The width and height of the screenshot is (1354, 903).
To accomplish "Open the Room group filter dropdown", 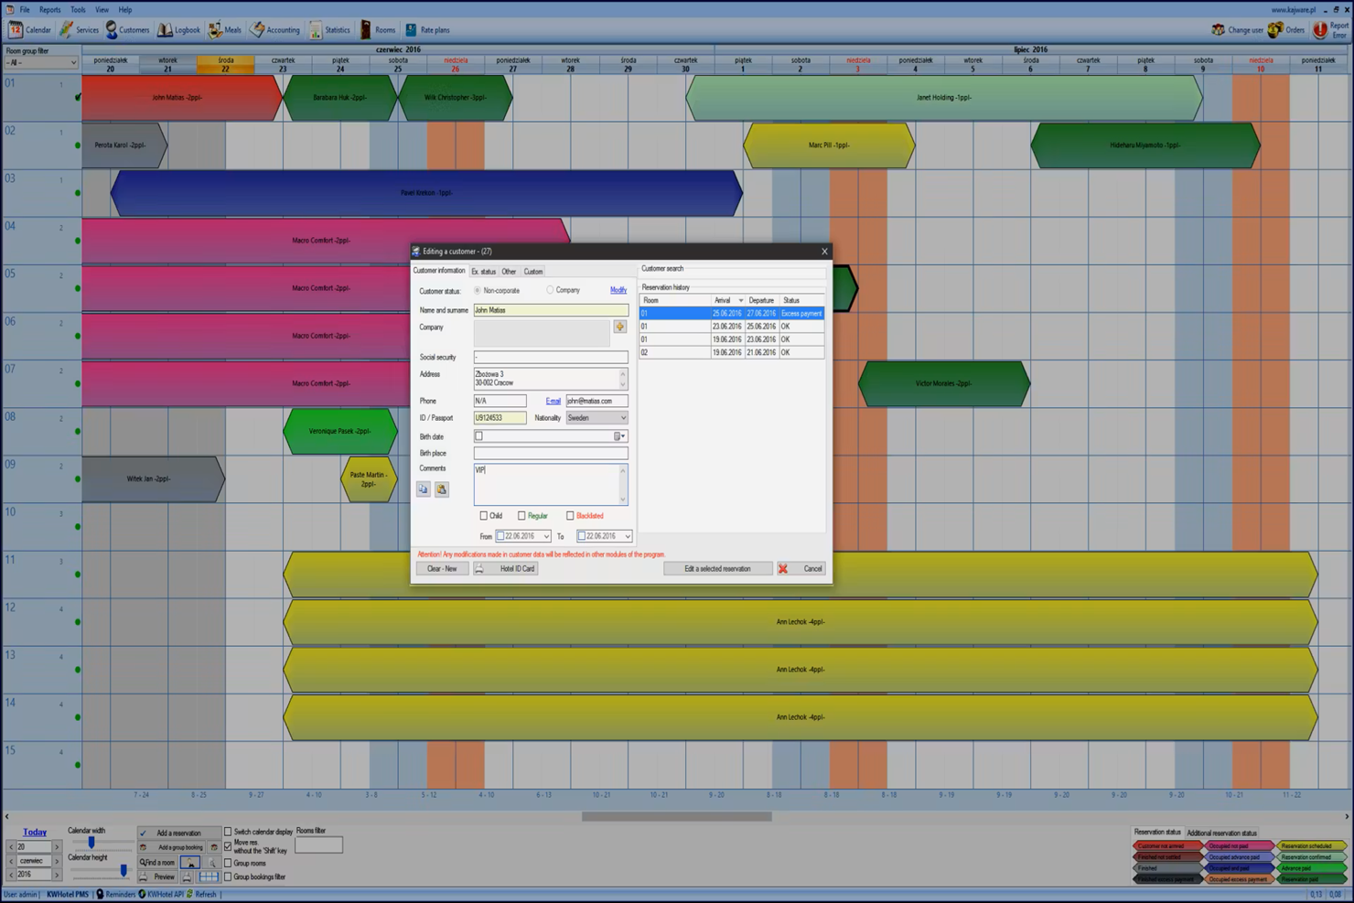I will click(x=41, y=62).
